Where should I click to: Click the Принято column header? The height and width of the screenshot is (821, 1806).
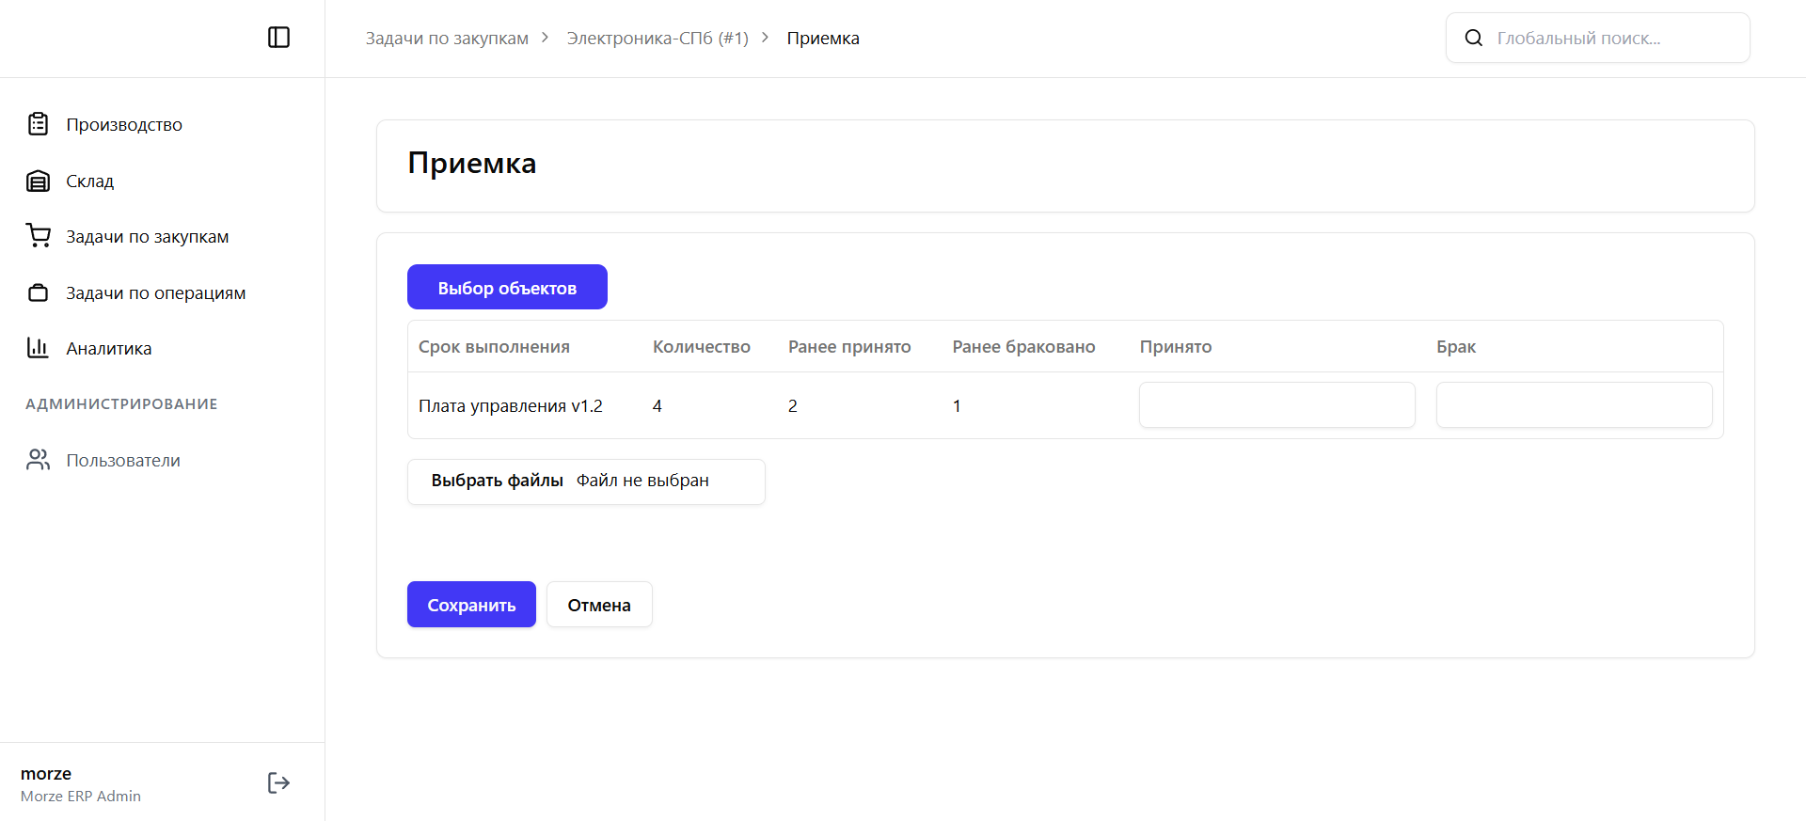(x=1176, y=346)
